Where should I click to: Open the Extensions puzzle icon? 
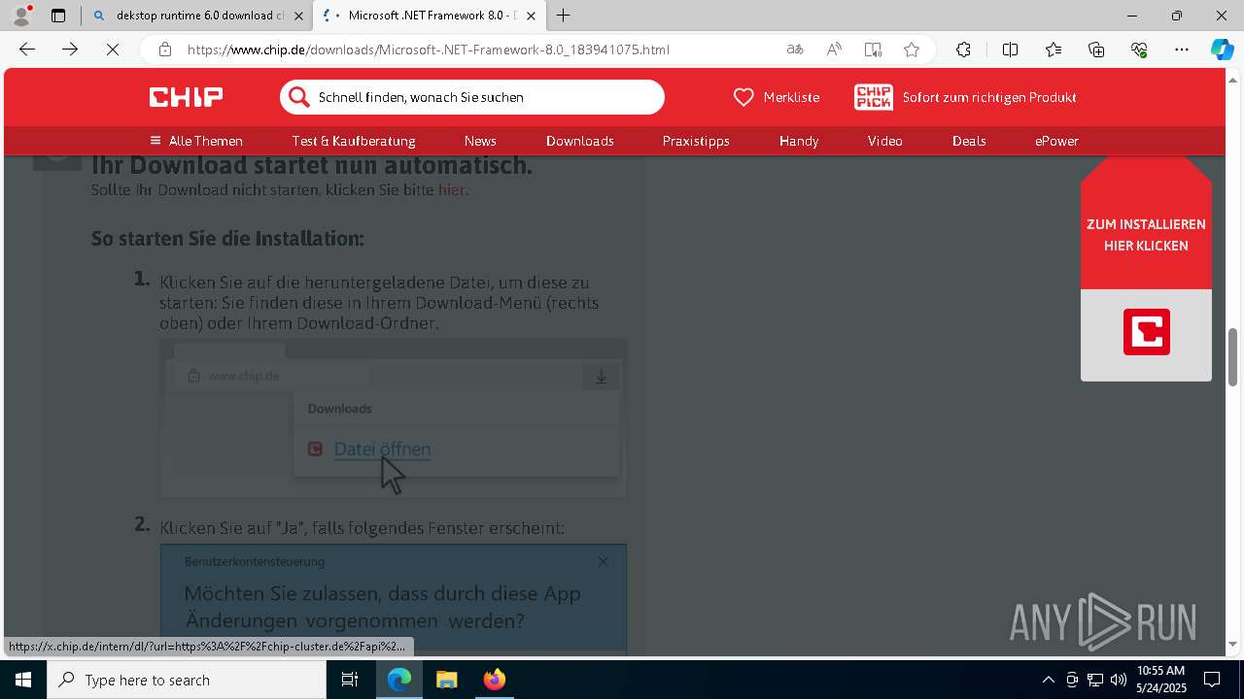coord(963,50)
